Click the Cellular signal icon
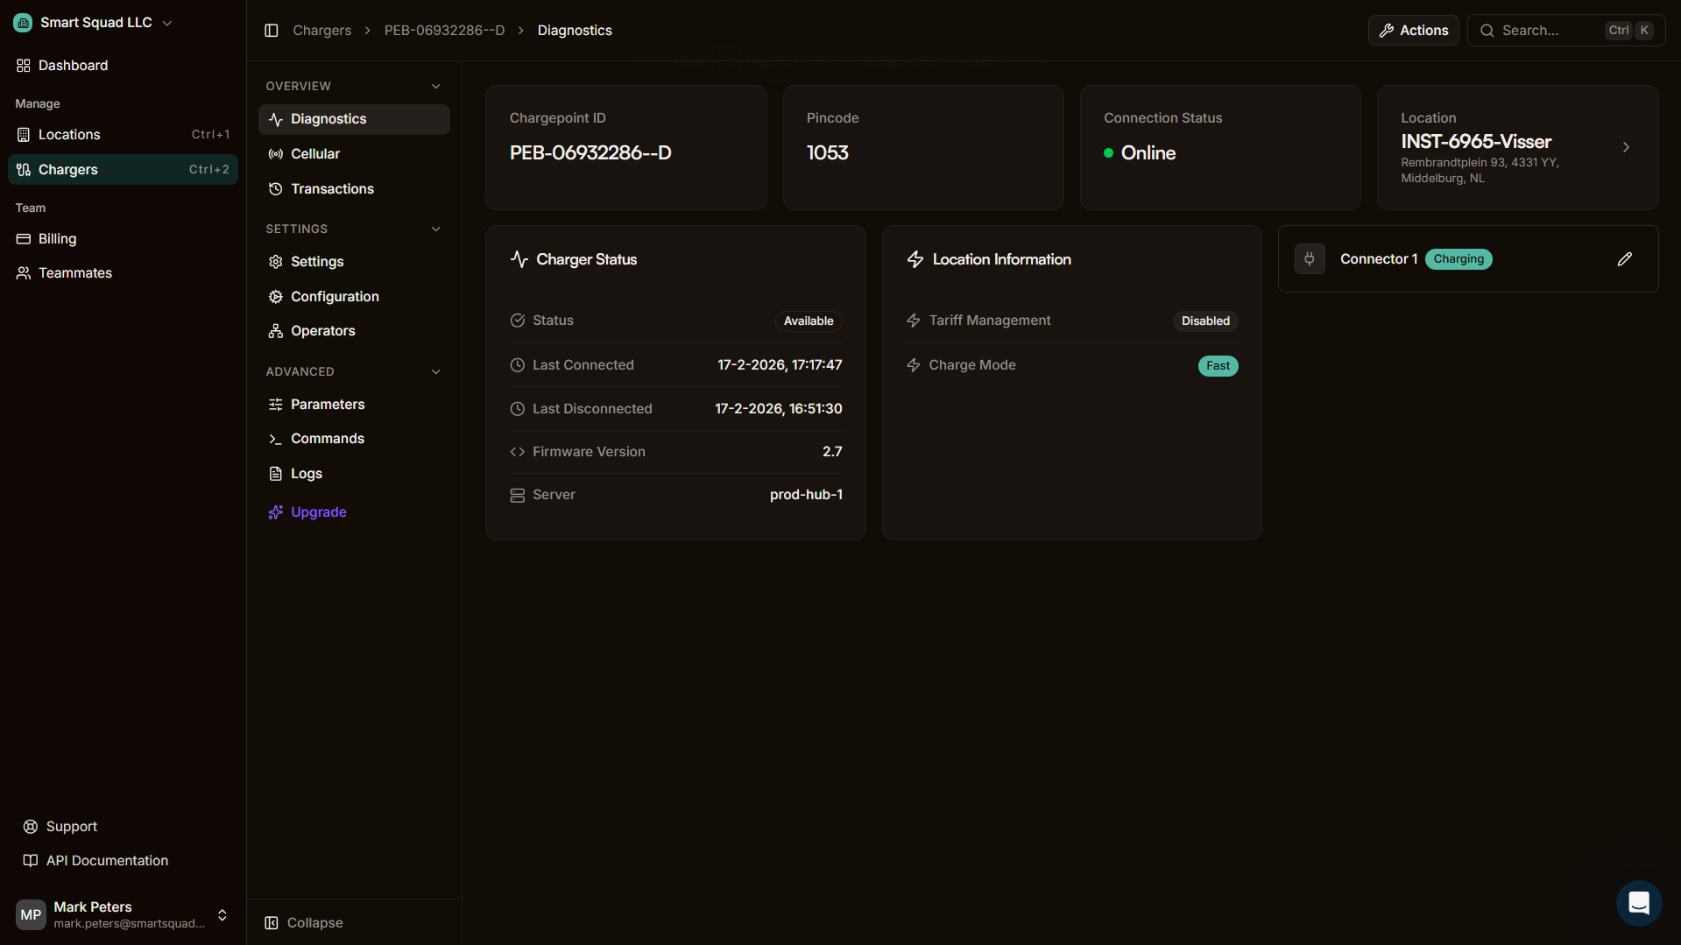Screen dimensions: 1681x945 275,153
